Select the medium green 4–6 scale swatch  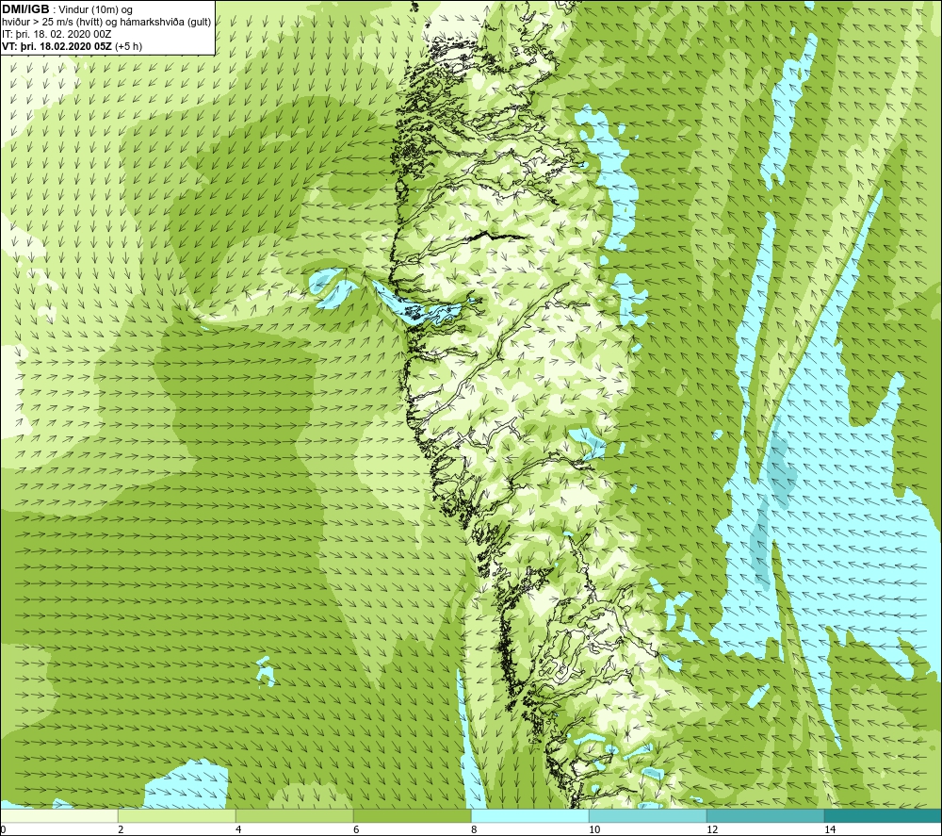294,815
